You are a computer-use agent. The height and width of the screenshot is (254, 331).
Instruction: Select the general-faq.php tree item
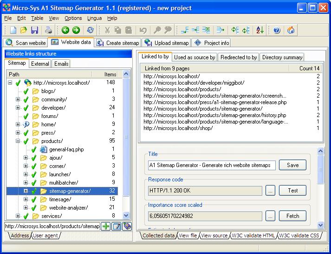click(x=66, y=149)
